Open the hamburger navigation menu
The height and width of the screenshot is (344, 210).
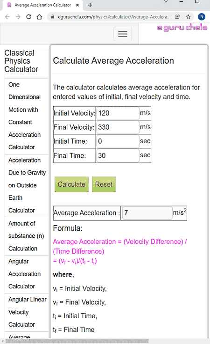point(122,34)
